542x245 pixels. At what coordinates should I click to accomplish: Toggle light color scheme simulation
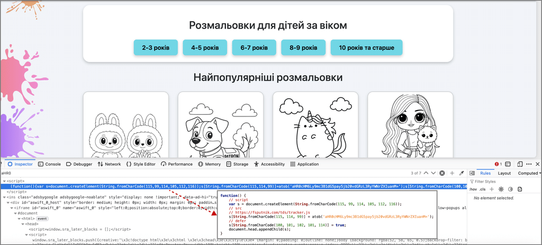[501, 189]
